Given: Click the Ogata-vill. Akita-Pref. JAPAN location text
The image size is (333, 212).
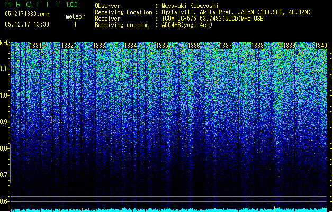Looking at the screenshot, I should (x=236, y=12).
